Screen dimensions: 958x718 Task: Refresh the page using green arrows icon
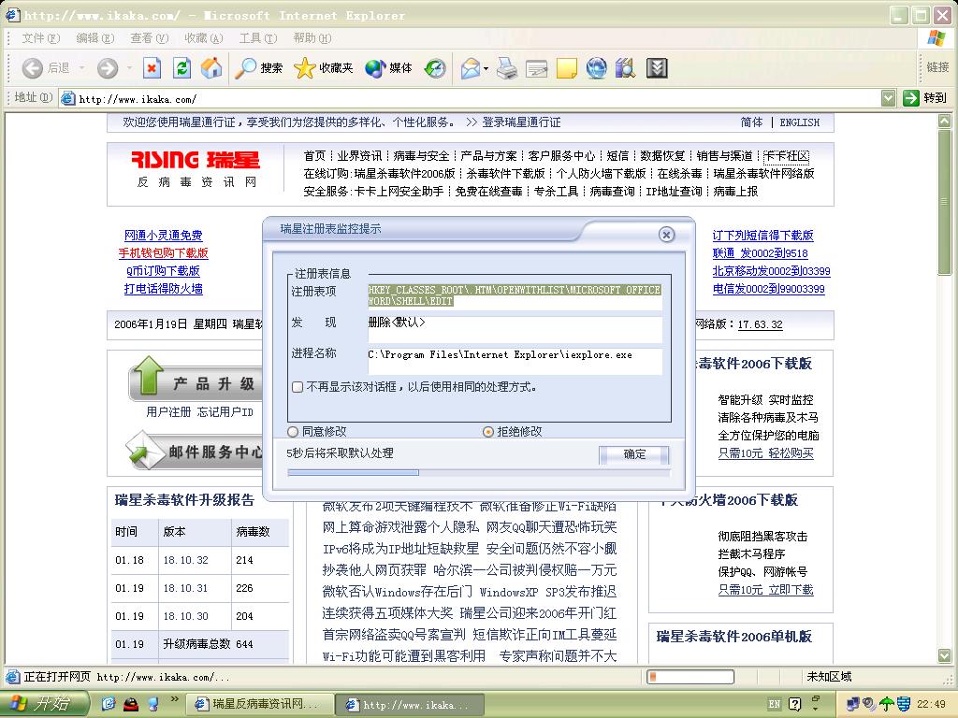[x=181, y=67]
